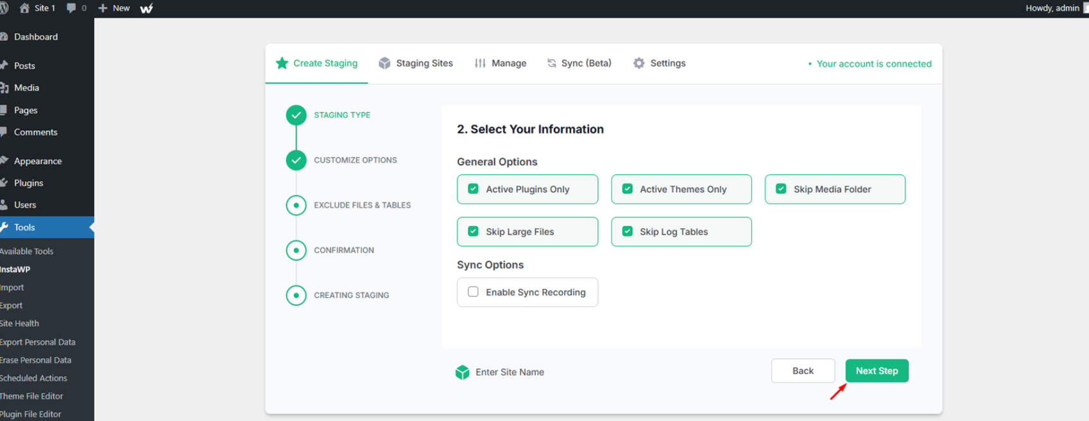Open the Settings tab
This screenshot has height=421, width=1089.
coord(660,63)
